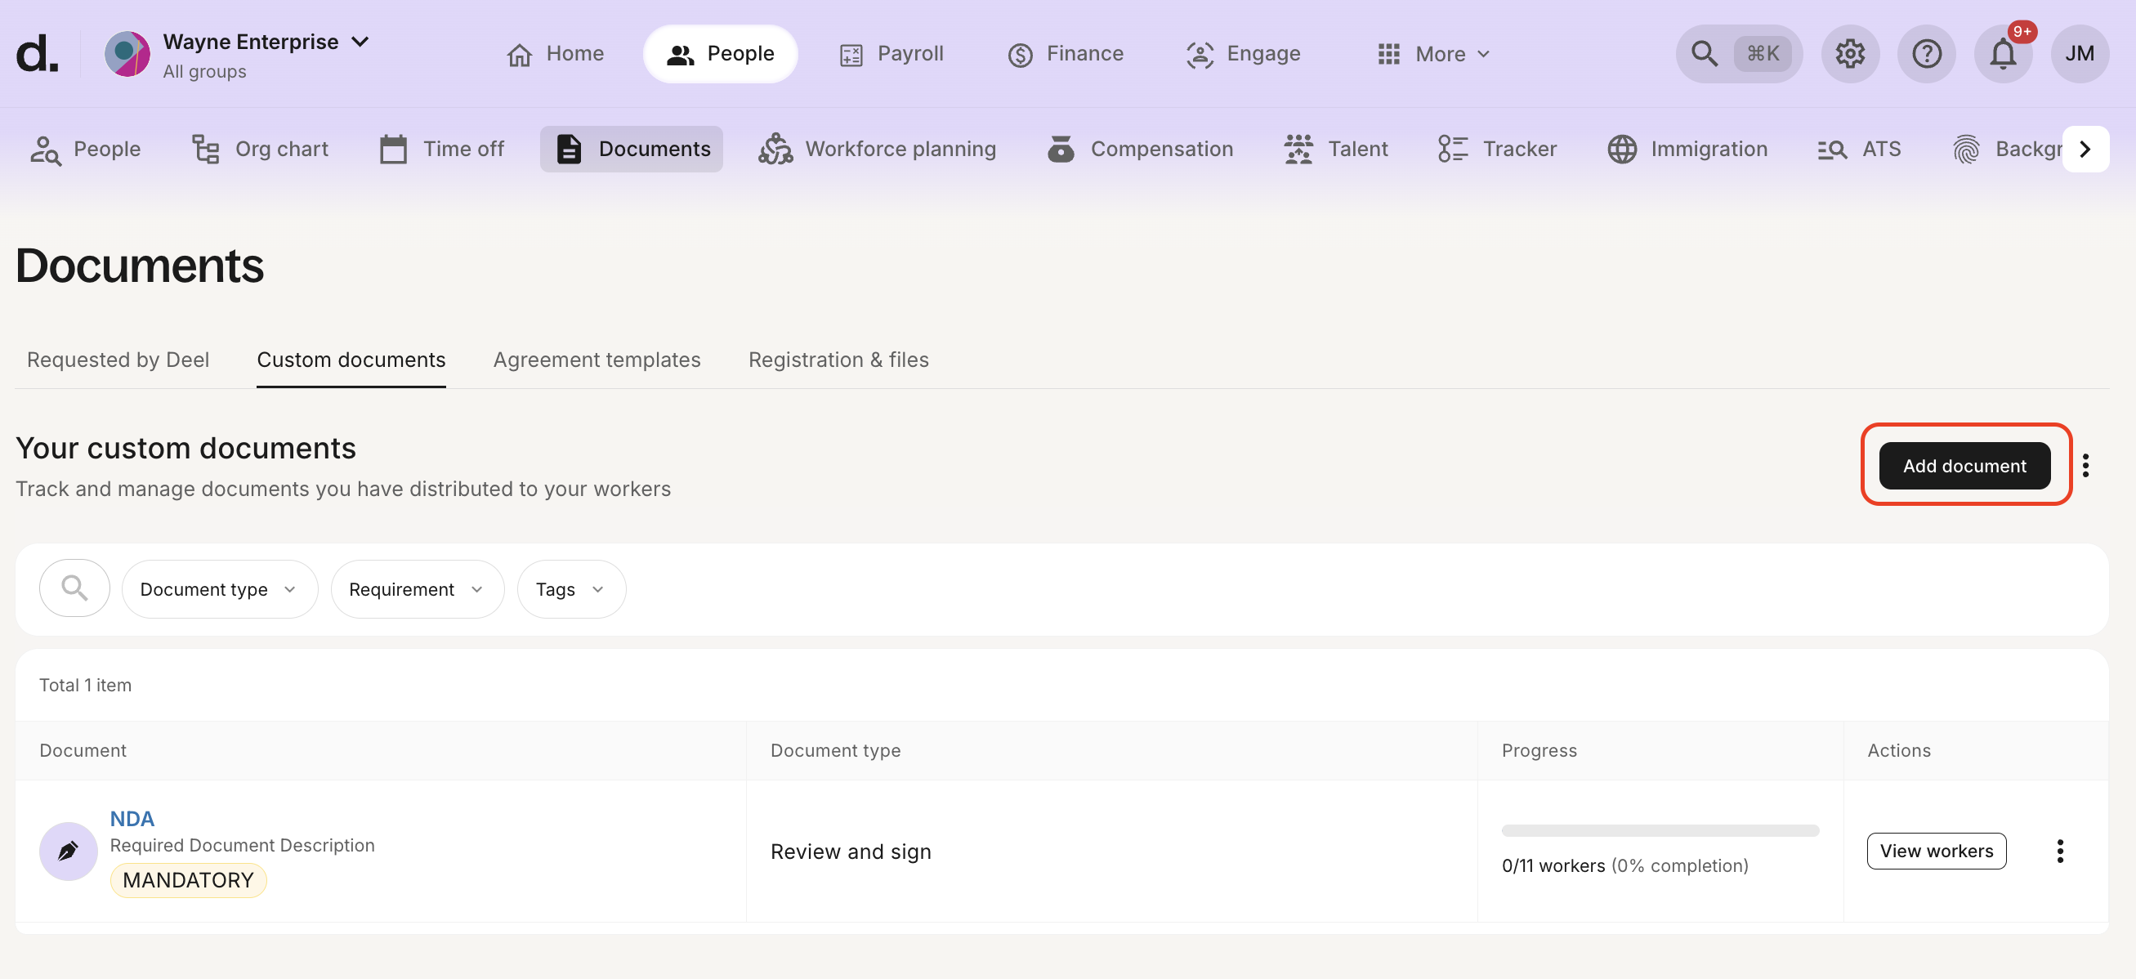The image size is (2136, 979).
Task: Open the help question mark panel
Action: point(1926,54)
